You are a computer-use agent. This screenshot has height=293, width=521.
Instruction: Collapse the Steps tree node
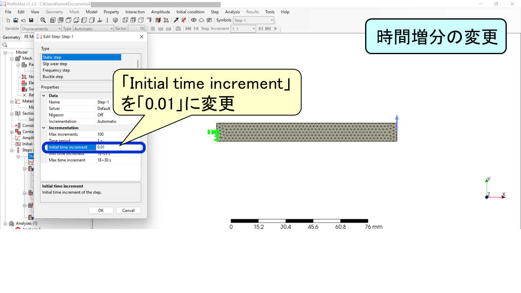click(x=12, y=150)
